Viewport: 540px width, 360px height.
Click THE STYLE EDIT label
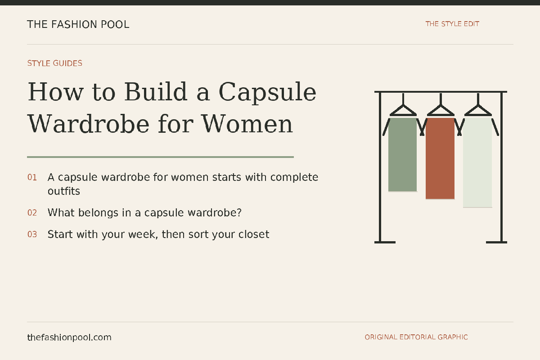(452, 24)
